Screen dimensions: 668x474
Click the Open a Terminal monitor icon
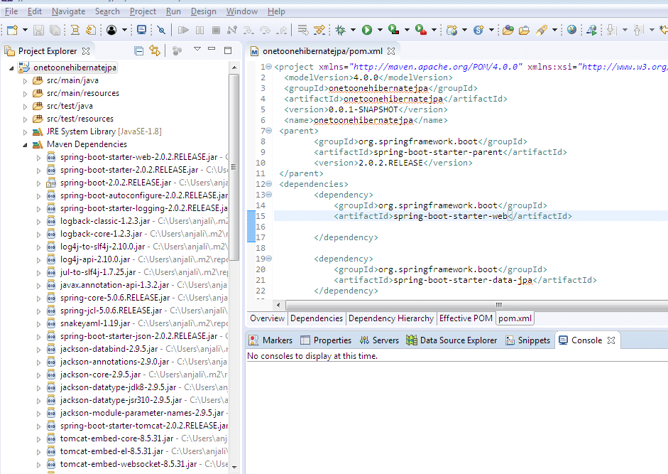(x=142, y=30)
